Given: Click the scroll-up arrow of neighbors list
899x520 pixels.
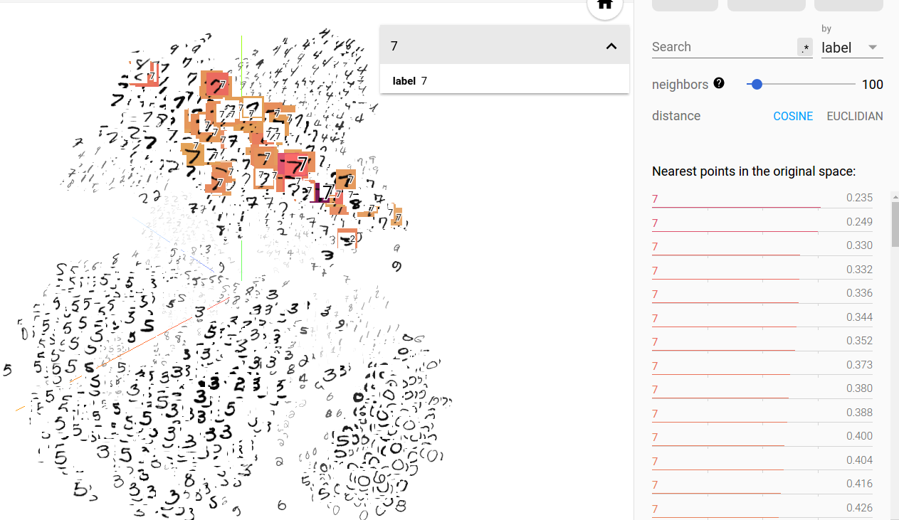Looking at the screenshot, I should pos(895,196).
